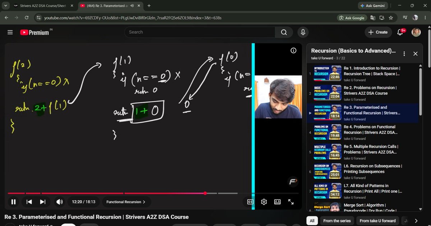
Task: Reload the page
Action: [x=27, y=18]
